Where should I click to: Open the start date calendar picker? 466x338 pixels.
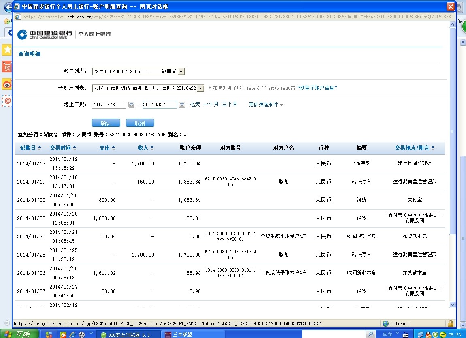tap(131, 105)
